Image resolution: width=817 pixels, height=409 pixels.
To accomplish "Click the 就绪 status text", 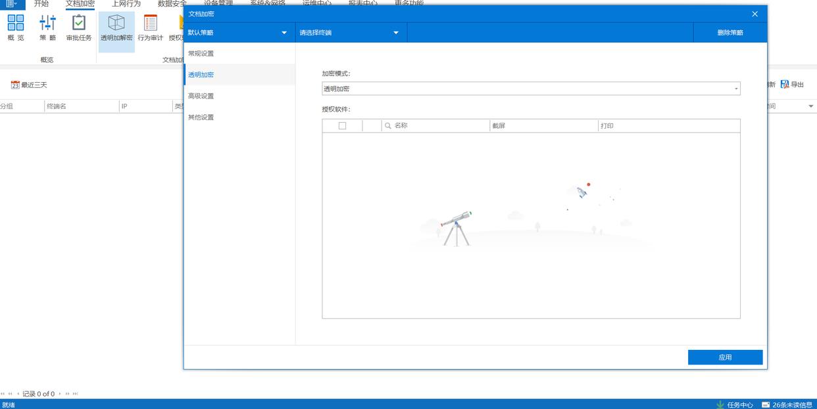I will point(8,405).
